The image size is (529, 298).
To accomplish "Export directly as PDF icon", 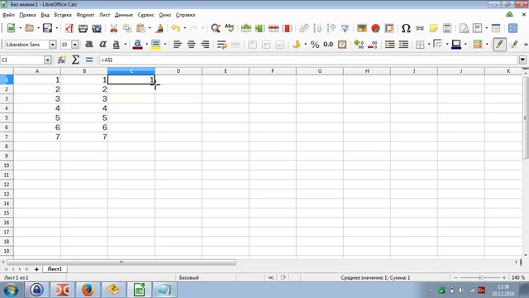I will coord(69,28).
